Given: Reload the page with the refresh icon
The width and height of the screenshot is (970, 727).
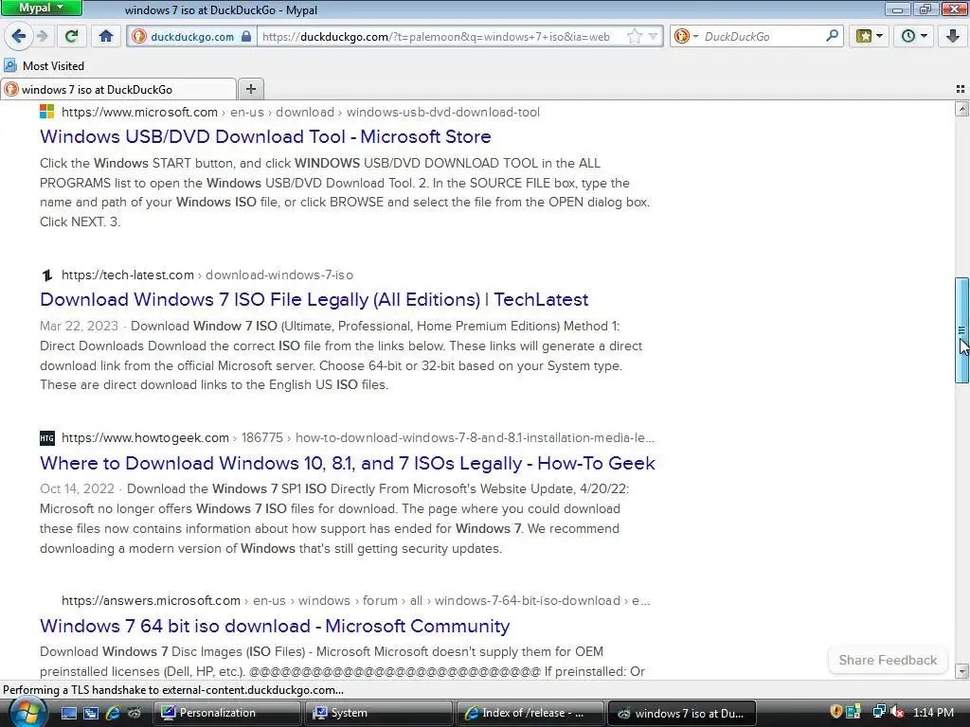Looking at the screenshot, I should tap(71, 36).
